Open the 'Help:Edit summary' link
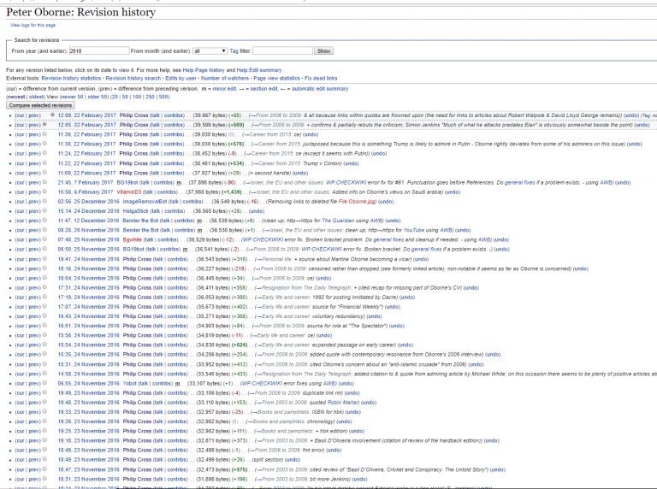 click(x=258, y=69)
